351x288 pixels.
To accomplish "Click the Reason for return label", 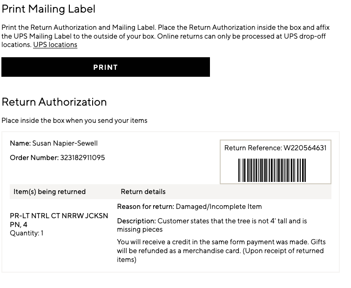I will coord(145,207).
